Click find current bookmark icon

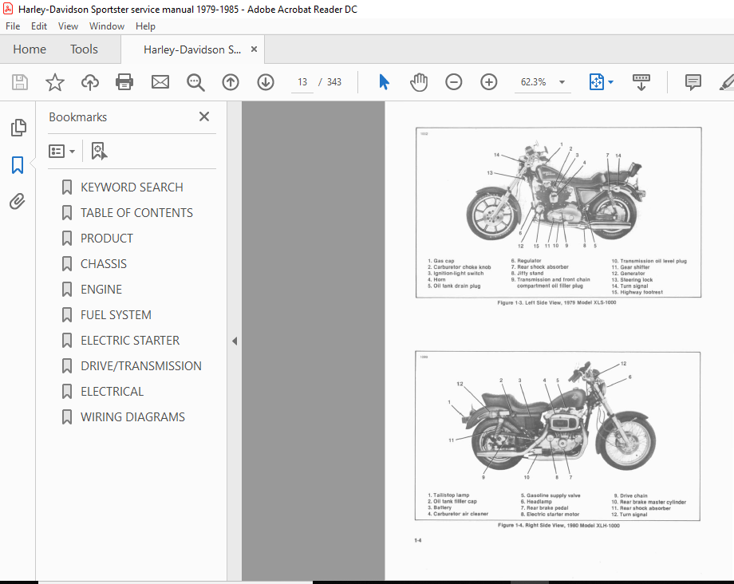tap(99, 151)
